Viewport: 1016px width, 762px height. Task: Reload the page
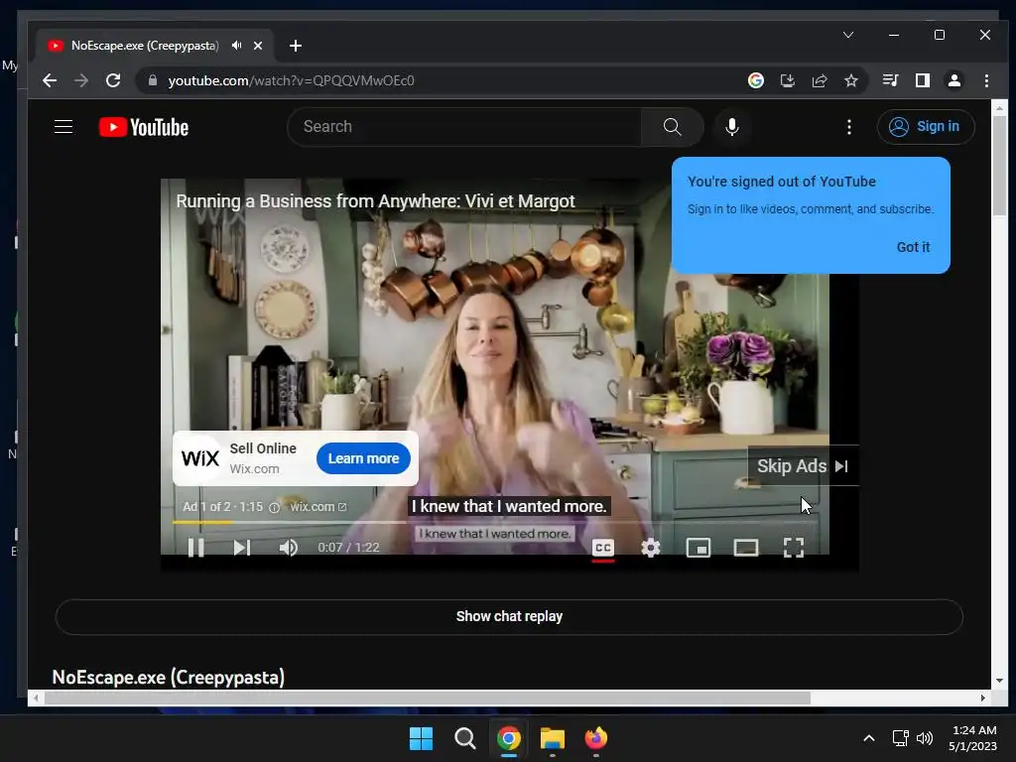point(113,80)
